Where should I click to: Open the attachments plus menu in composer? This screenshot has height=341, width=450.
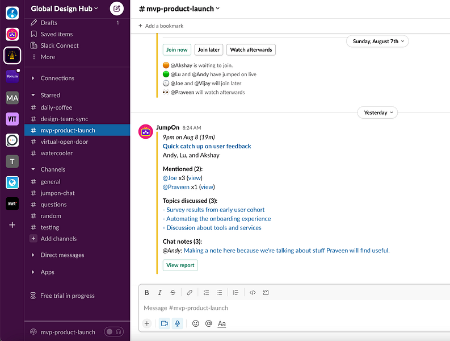(146, 323)
